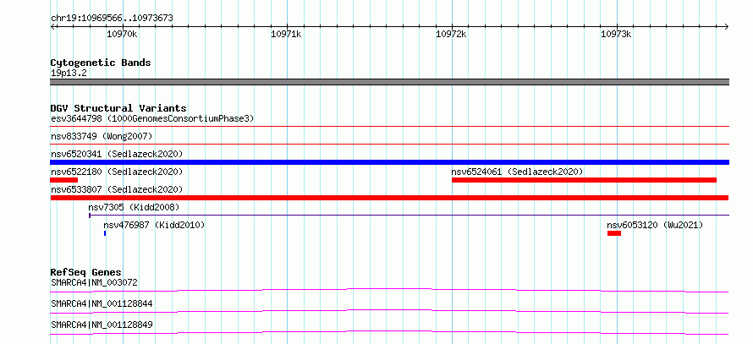Screen dimensions: 753x344
Task: Click the chr19:10969566..10973673 coordinate label
Action: click(x=112, y=19)
